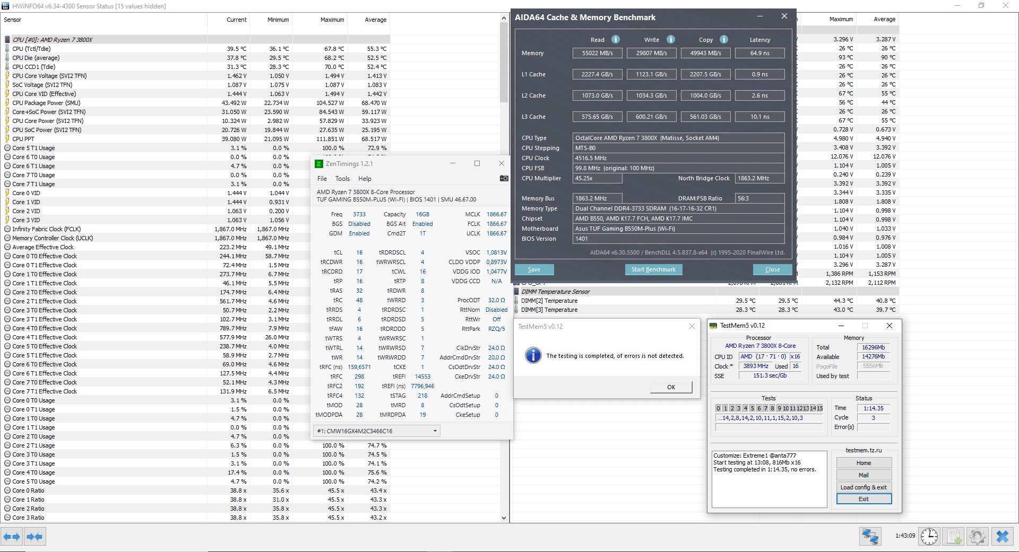Open HWiNFO sensor settings gear
The height and width of the screenshot is (552, 1019).
977,537
